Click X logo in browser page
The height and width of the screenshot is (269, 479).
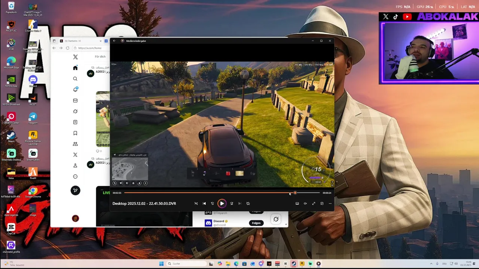click(75, 57)
